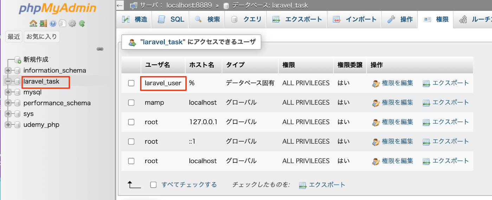Enable the すべてチェックする checkbox

point(153,185)
